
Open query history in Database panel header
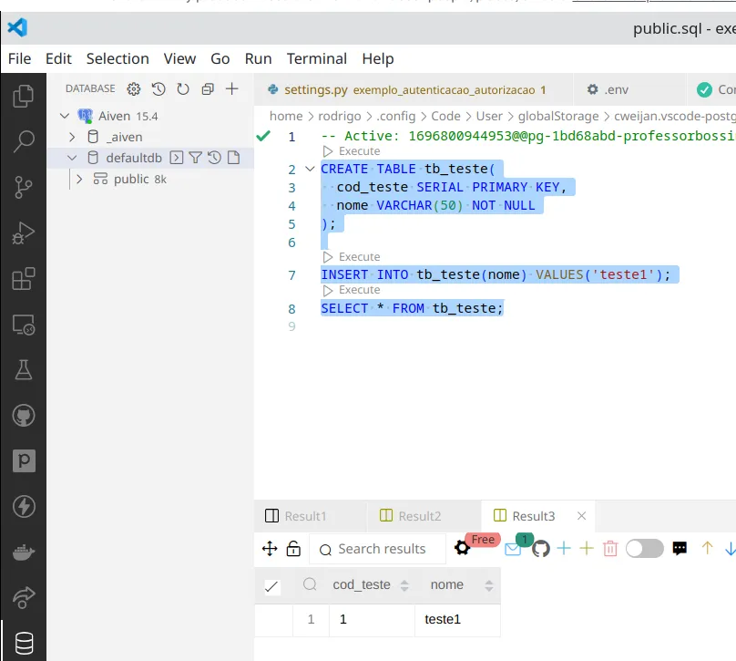(x=158, y=88)
